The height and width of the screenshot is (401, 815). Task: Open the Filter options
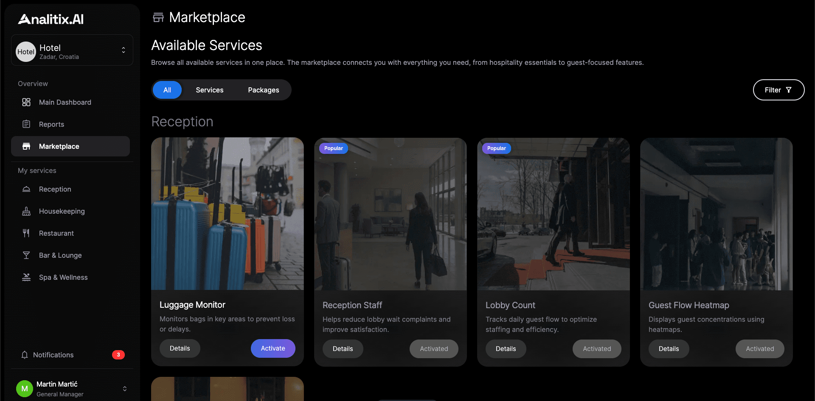coord(778,90)
